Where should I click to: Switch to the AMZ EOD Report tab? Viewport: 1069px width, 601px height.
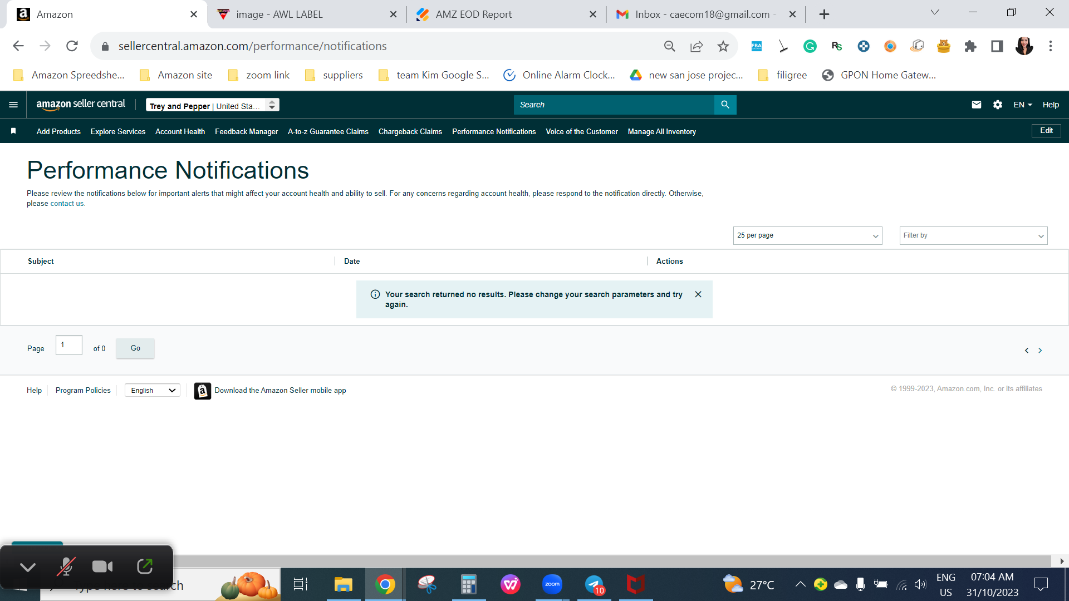point(506,14)
